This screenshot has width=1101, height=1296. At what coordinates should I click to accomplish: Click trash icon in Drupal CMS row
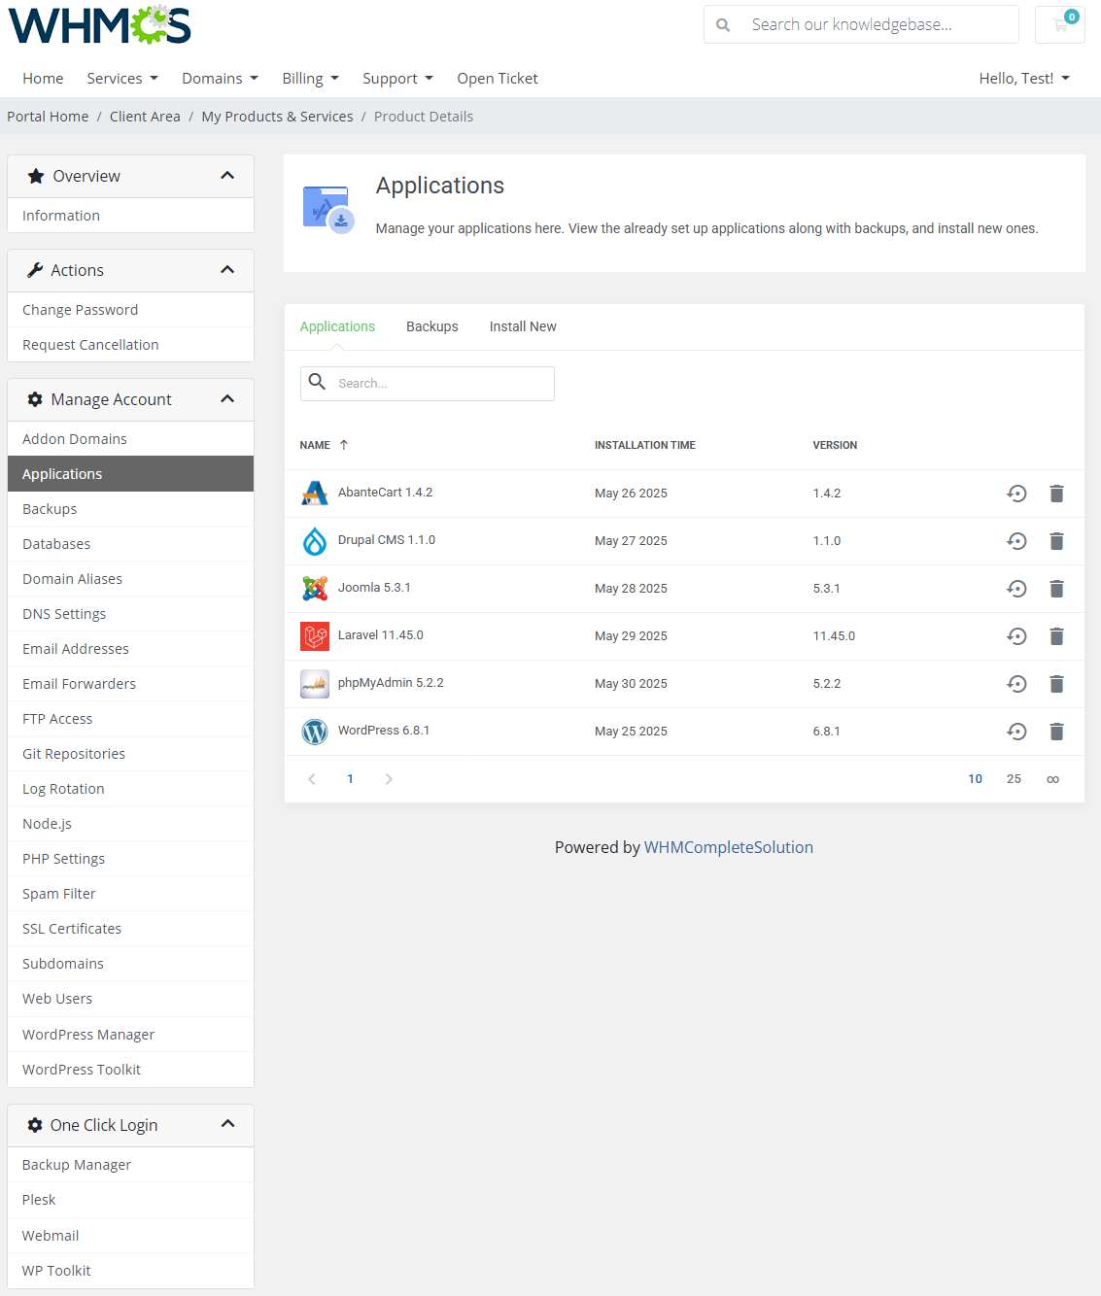click(x=1056, y=541)
